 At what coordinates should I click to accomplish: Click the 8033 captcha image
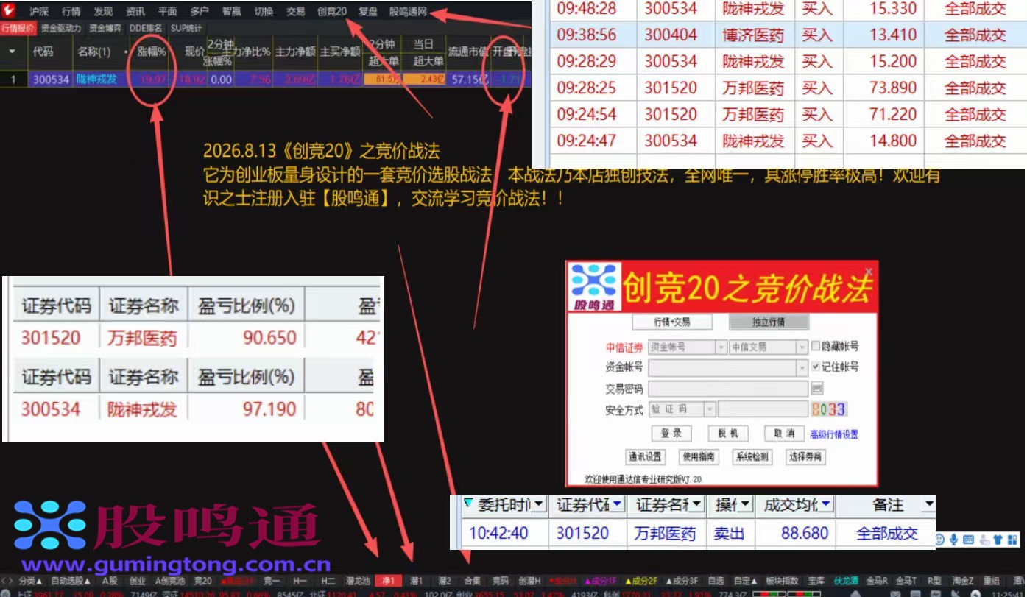click(828, 409)
